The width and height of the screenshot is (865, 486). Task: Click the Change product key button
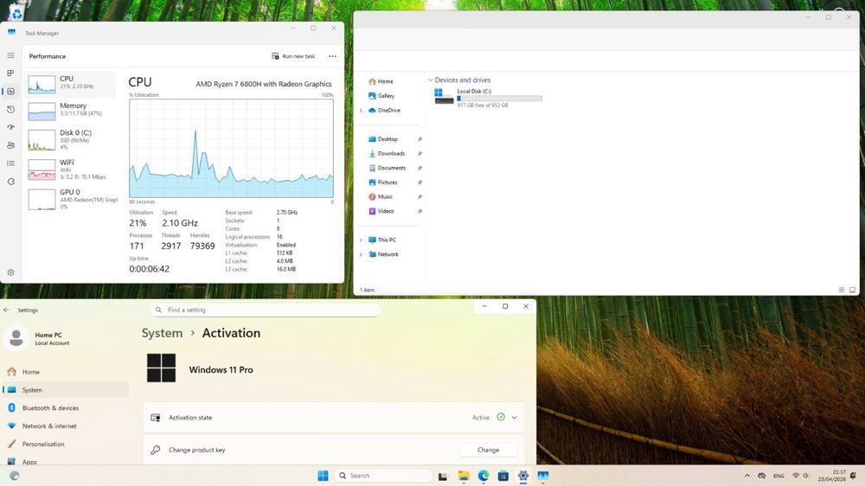pos(488,451)
